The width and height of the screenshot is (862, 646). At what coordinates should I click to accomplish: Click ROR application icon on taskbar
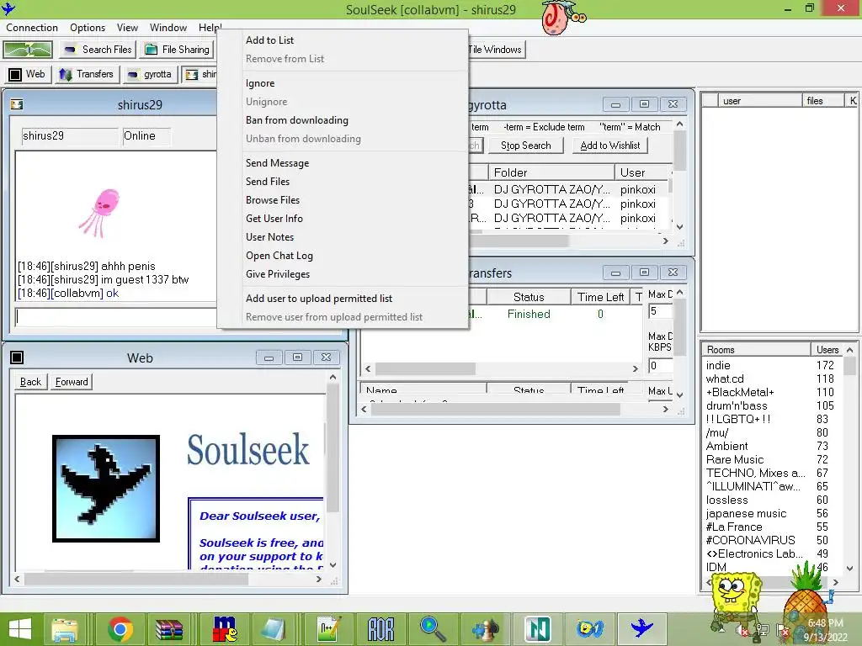(x=381, y=629)
